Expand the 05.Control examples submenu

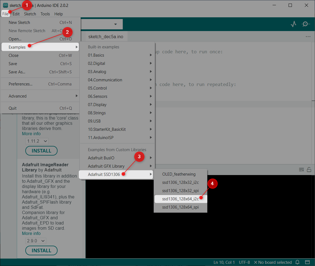pyautogui.click(x=117, y=88)
